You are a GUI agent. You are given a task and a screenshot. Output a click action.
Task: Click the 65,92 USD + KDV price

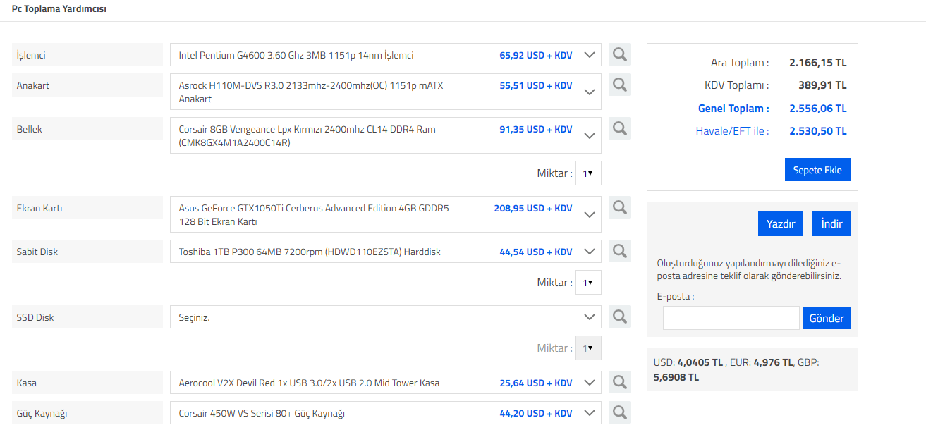pyautogui.click(x=536, y=55)
